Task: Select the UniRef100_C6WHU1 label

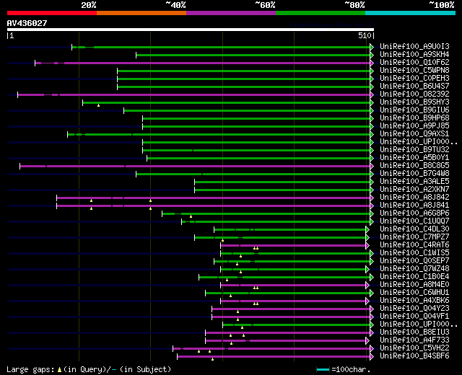Action: coord(414,293)
